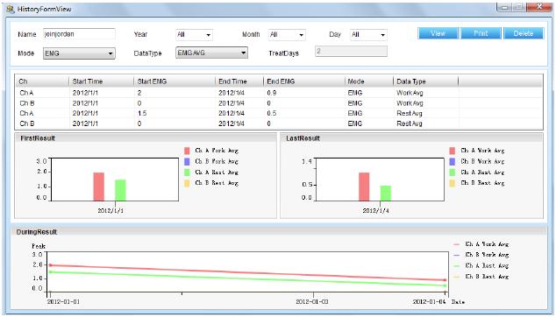Click the Start EMG column header
Viewport: 556px width, 317px height.
[x=175, y=81]
